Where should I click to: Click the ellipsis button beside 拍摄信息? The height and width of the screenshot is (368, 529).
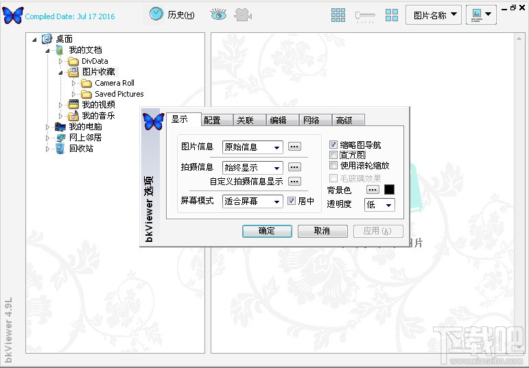tap(294, 167)
